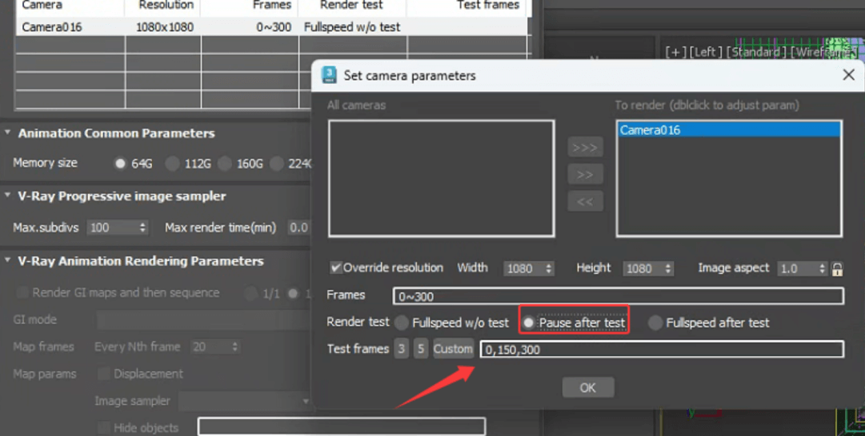This screenshot has height=436, width=865.
Task: Select the Camera016 row in camera table
Action: tap(272, 26)
